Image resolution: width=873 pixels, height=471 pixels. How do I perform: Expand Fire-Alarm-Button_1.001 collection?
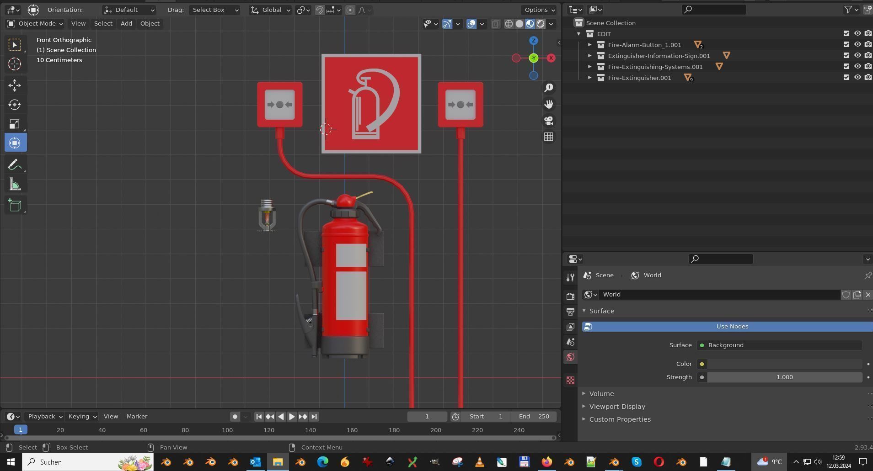point(589,45)
